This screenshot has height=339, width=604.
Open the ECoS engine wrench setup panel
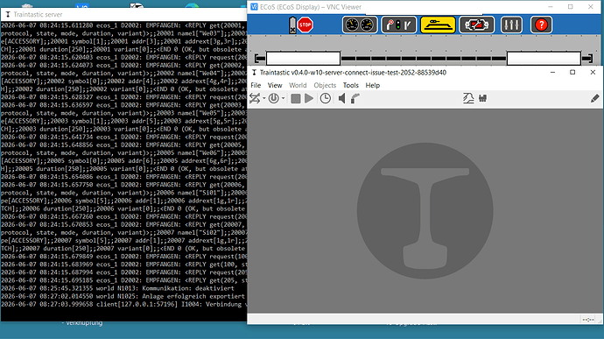click(476, 25)
